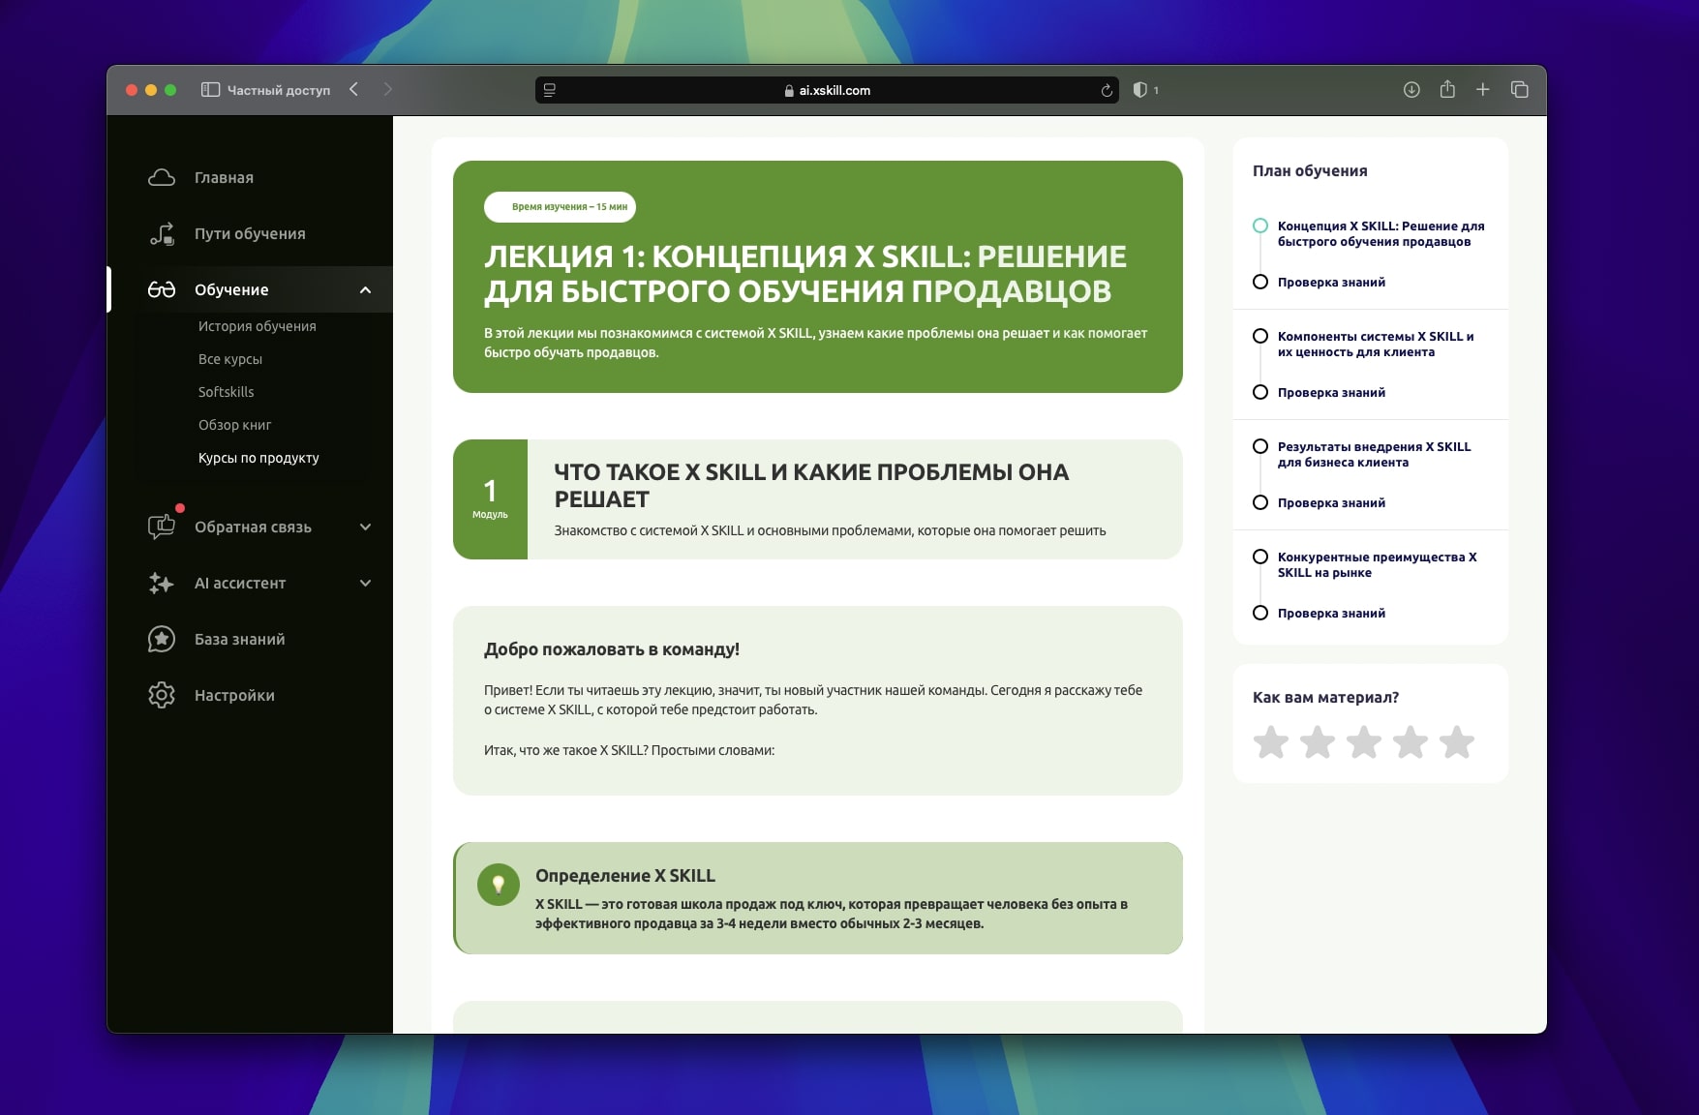Select first Проверка знаний step circle
The height and width of the screenshot is (1115, 1699).
tap(1260, 282)
